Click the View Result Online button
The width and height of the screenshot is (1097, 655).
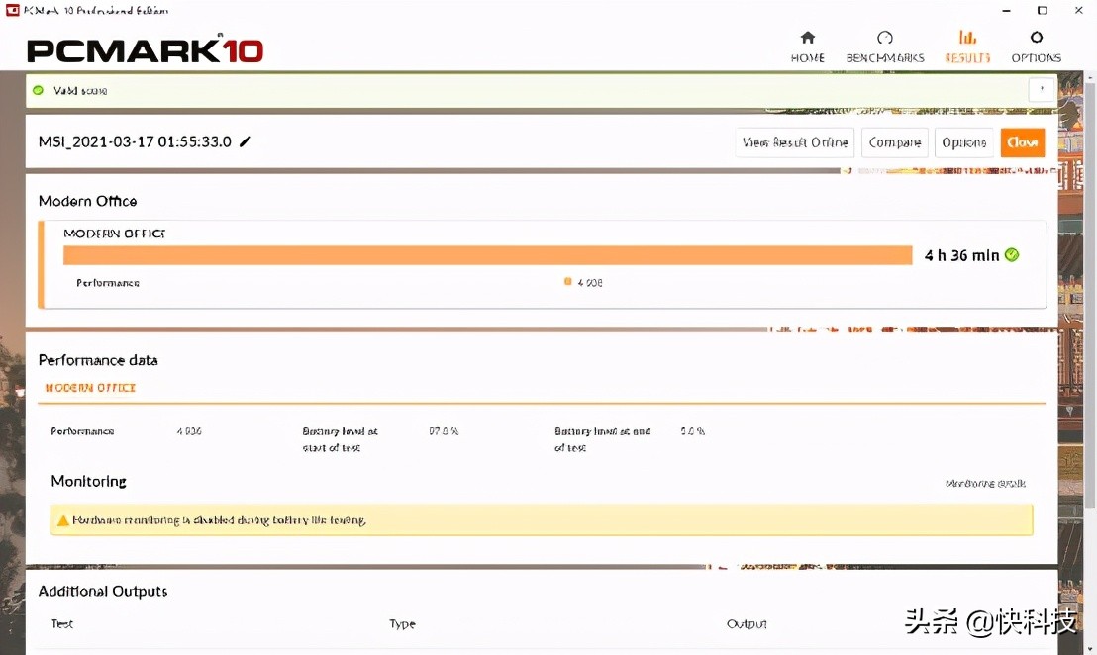[795, 142]
